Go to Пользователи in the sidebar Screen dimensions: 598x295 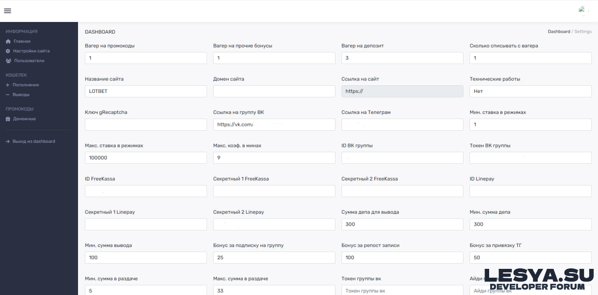pos(29,61)
